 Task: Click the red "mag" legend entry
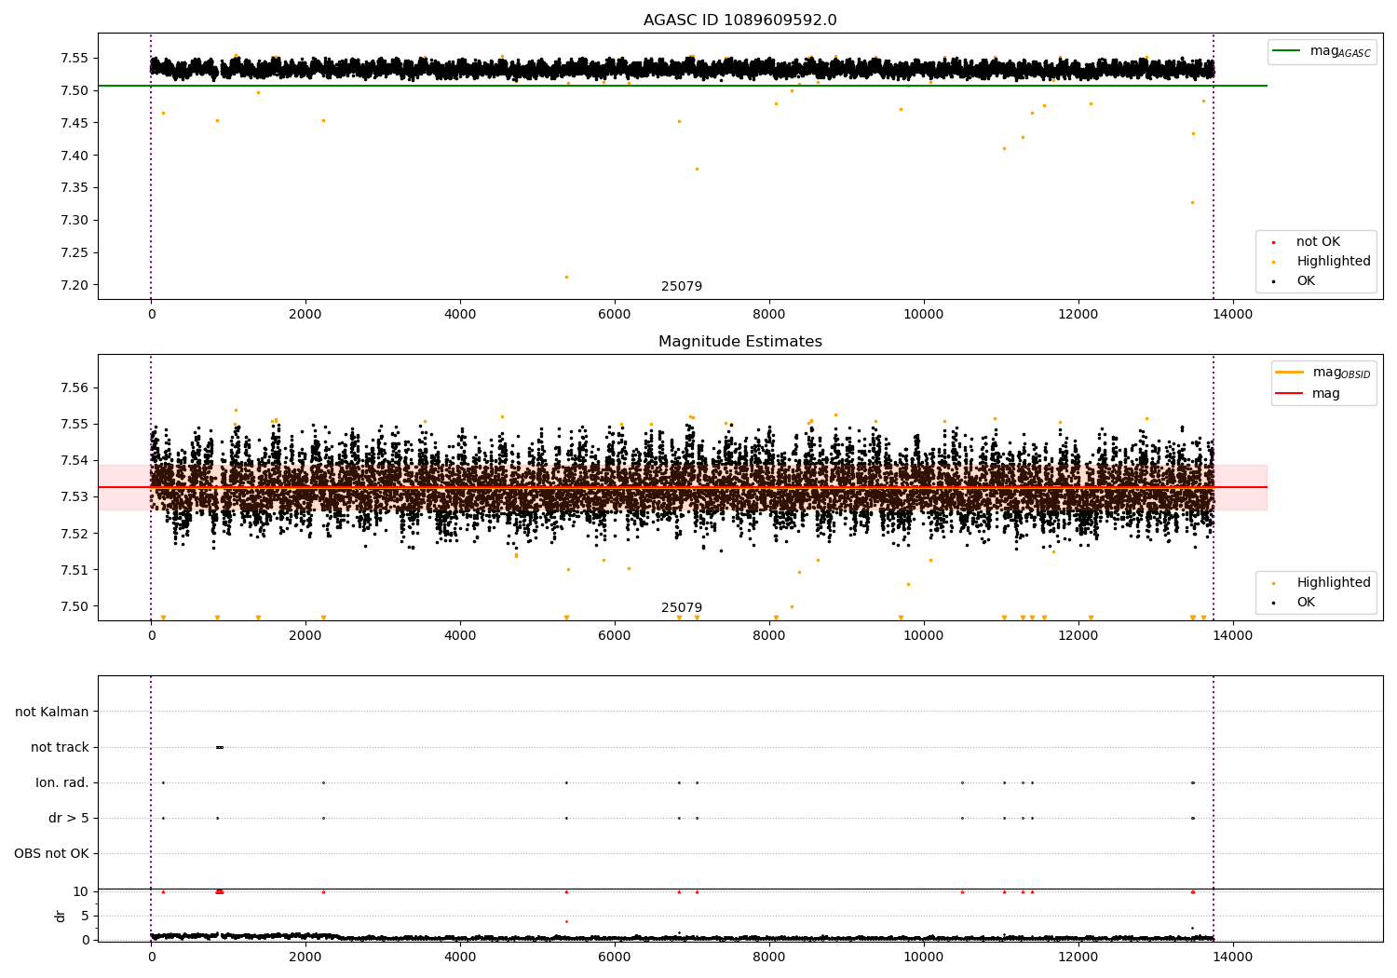(x=1309, y=394)
